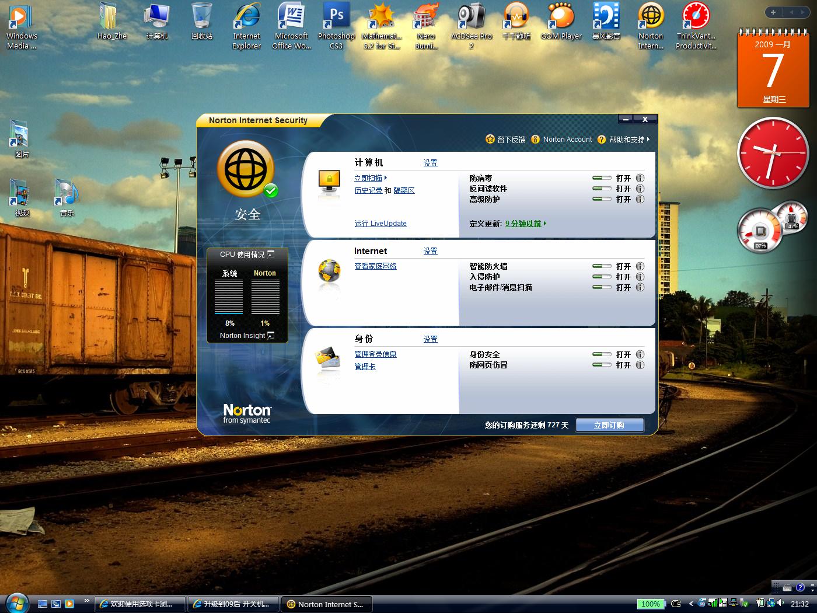This screenshot has width=817, height=613.
Task: Select the 计算机 desktop icon
Action: [x=156, y=21]
